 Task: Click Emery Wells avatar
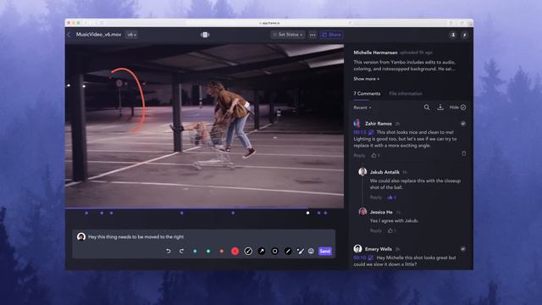(x=357, y=248)
